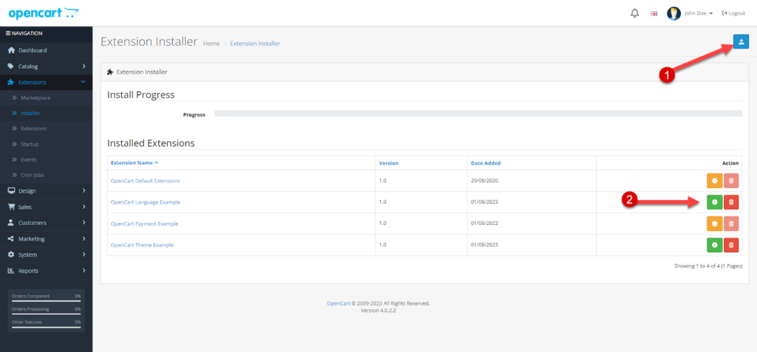Click the Other Statuses progress bar
This screenshot has width=757, height=352.
coord(46,326)
